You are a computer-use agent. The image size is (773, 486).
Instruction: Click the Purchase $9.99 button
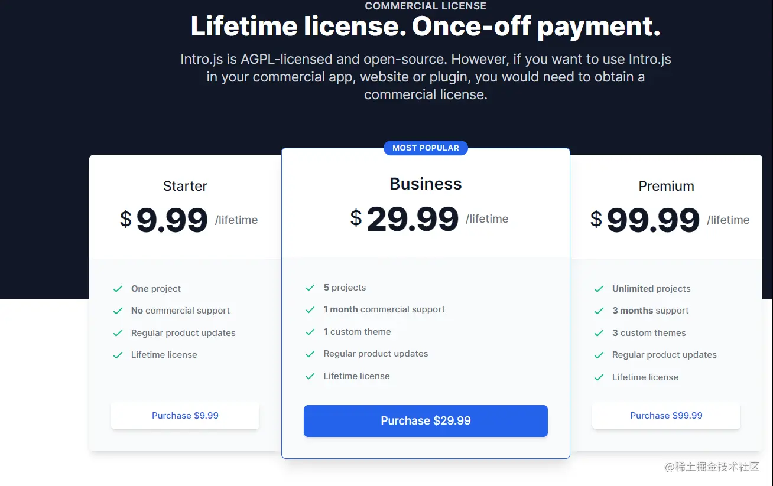(185, 416)
